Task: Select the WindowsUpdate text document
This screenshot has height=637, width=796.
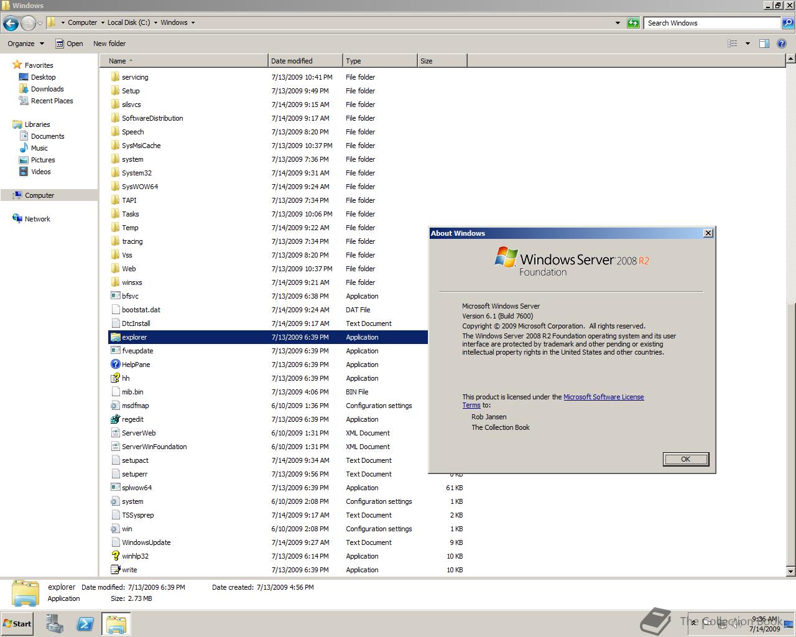Action: (x=146, y=542)
